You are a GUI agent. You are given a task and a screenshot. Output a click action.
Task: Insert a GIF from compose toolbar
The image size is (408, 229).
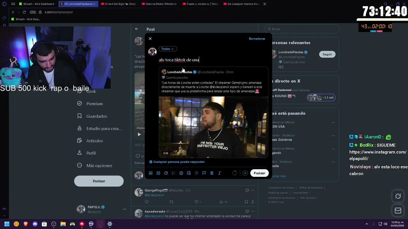click(158, 173)
